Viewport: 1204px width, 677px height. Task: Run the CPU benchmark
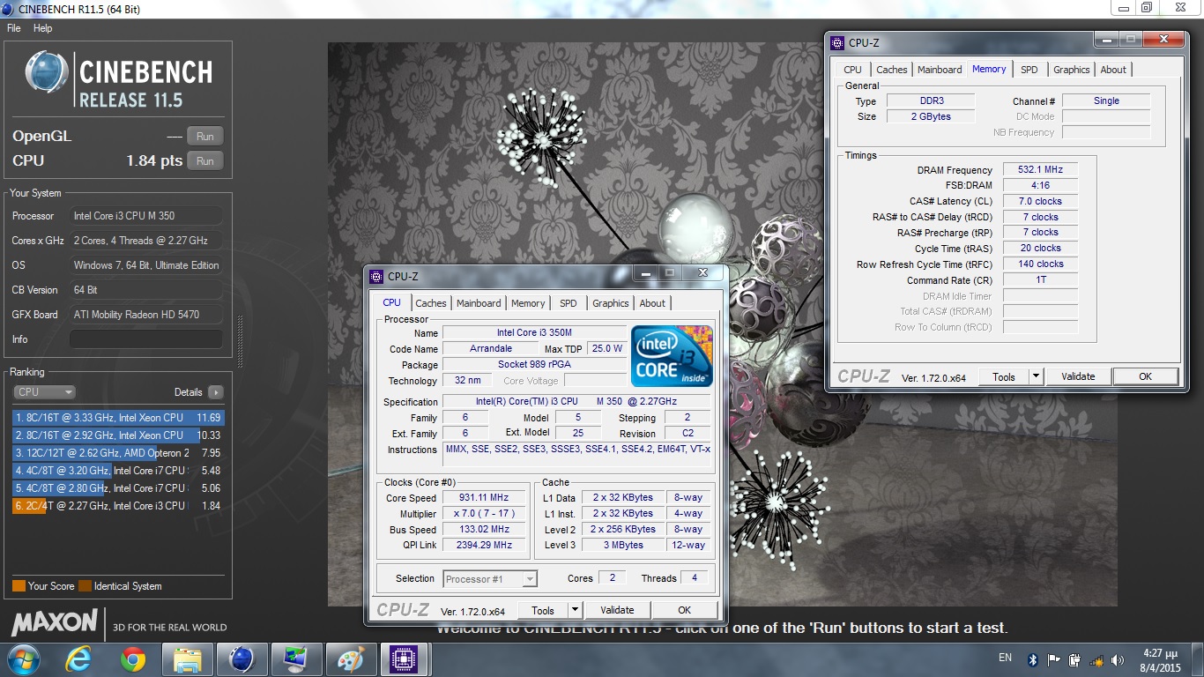(x=205, y=161)
